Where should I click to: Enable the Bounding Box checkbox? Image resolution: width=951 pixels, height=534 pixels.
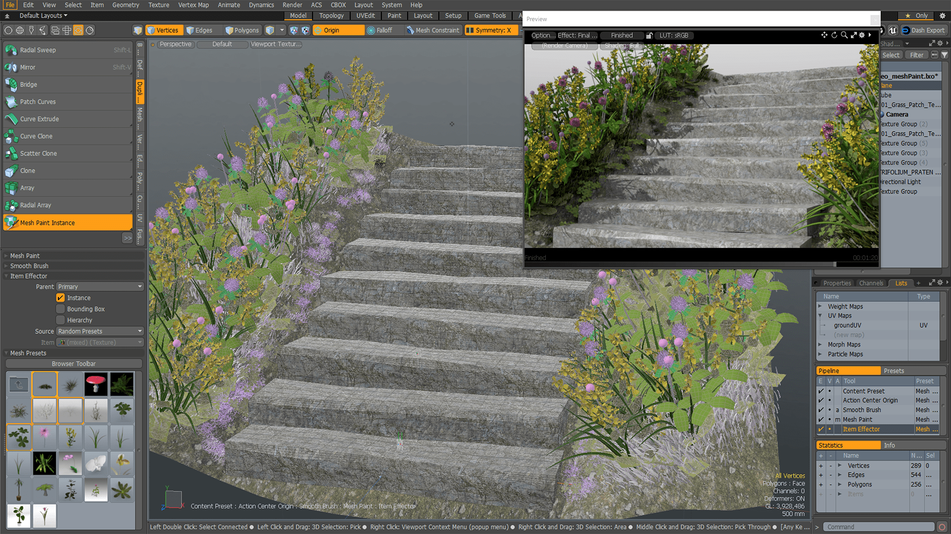click(x=60, y=309)
